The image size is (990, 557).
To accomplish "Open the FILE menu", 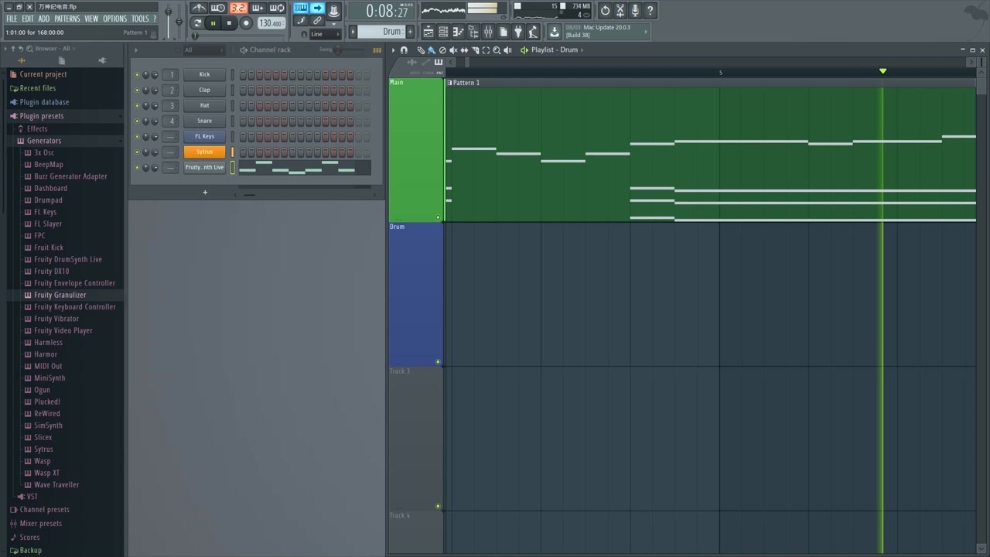I will tap(12, 19).
